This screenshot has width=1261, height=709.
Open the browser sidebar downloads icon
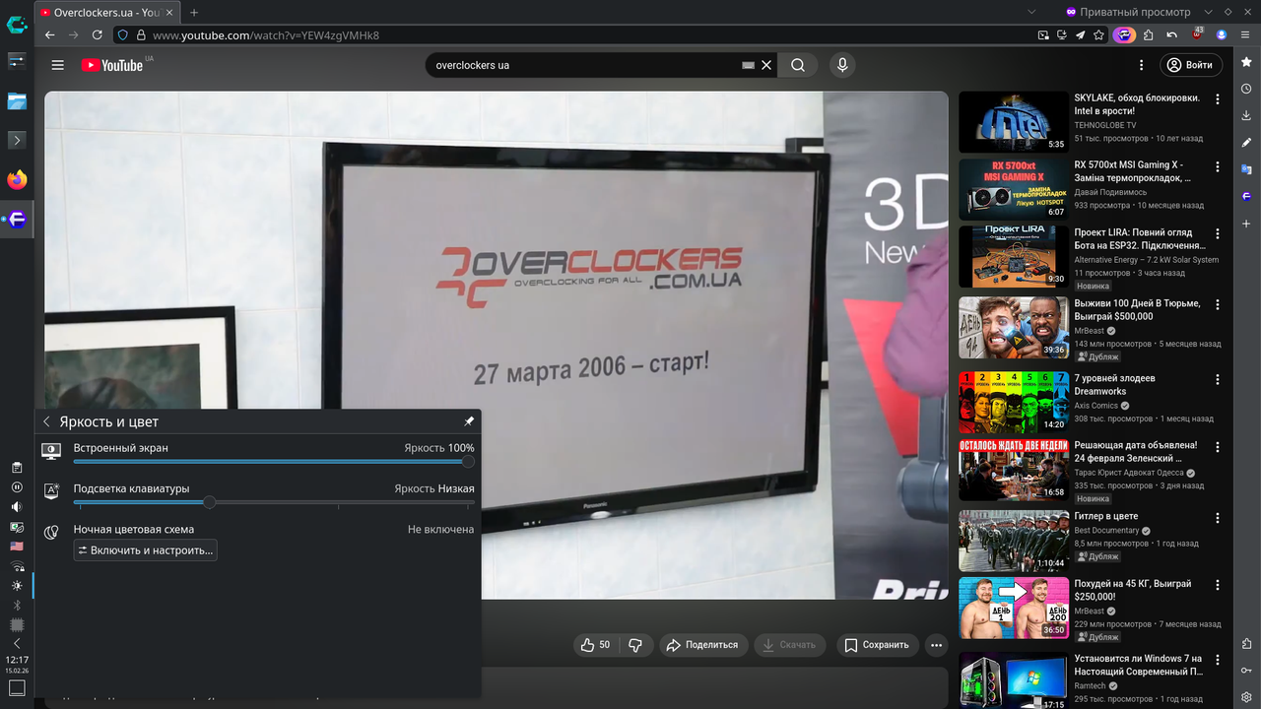point(1246,115)
